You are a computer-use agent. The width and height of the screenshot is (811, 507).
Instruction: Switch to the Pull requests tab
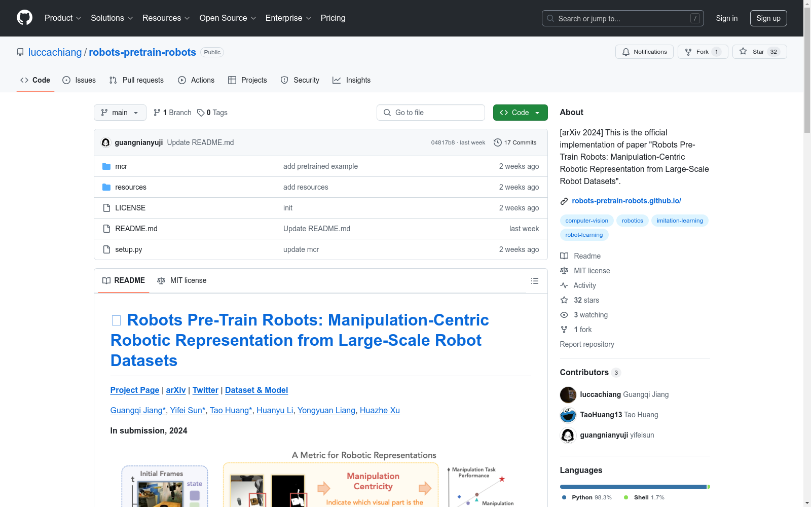(136, 80)
